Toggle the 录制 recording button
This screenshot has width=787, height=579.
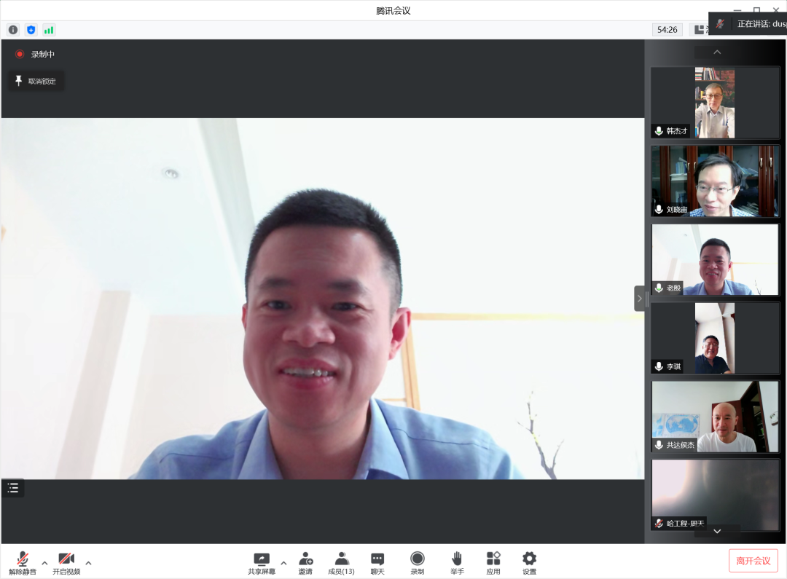pos(417,562)
